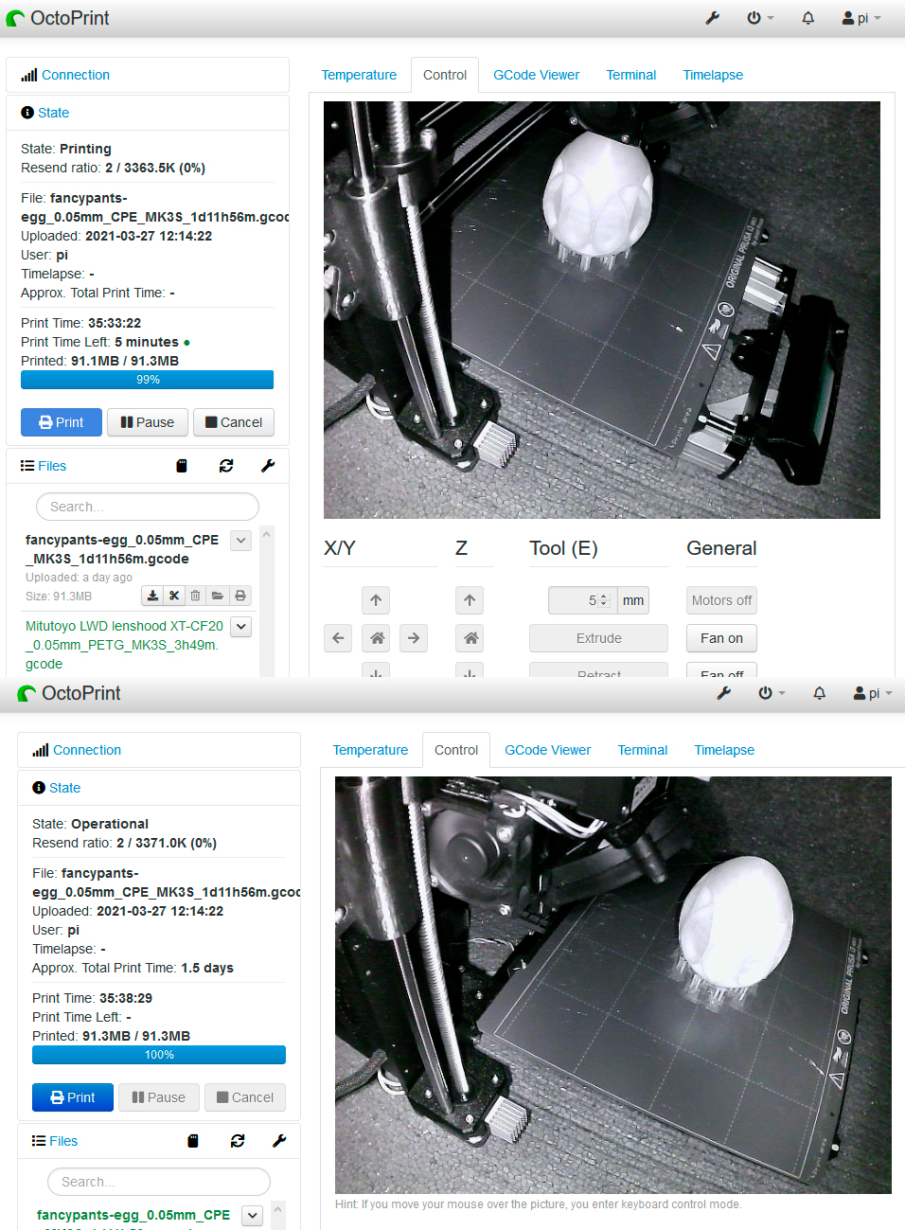The height and width of the screenshot is (1230, 905).
Task: Click the scissors icon for fancypants-egg file
Action: pos(174,596)
